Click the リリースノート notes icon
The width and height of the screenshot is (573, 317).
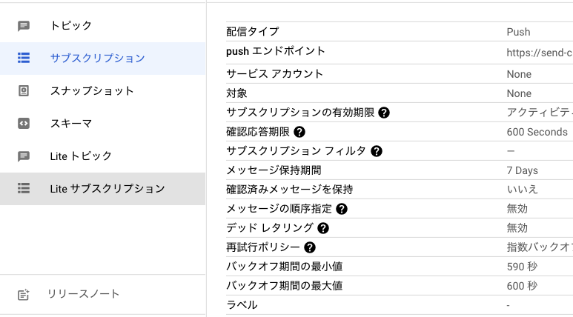pos(24,295)
